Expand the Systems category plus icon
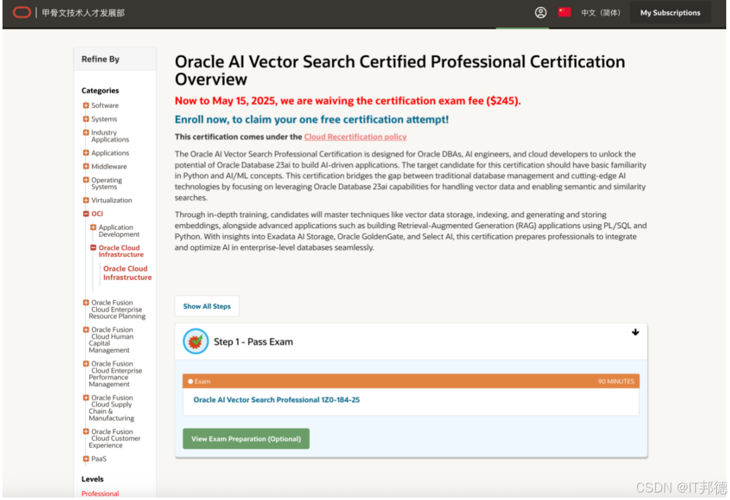The height and width of the screenshot is (500, 730). click(x=85, y=119)
